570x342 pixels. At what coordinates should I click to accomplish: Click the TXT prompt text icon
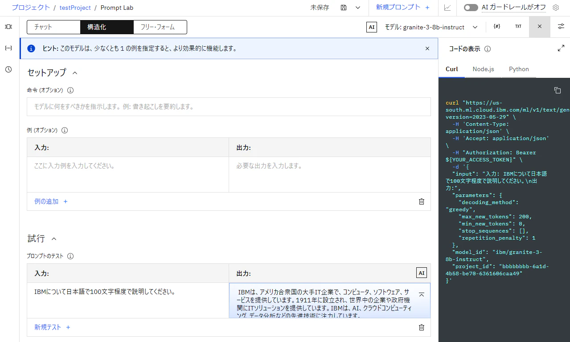[x=518, y=27]
